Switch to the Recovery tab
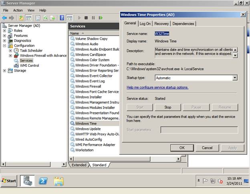The height and width of the screenshot is (194, 250). click(x=161, y=24)
